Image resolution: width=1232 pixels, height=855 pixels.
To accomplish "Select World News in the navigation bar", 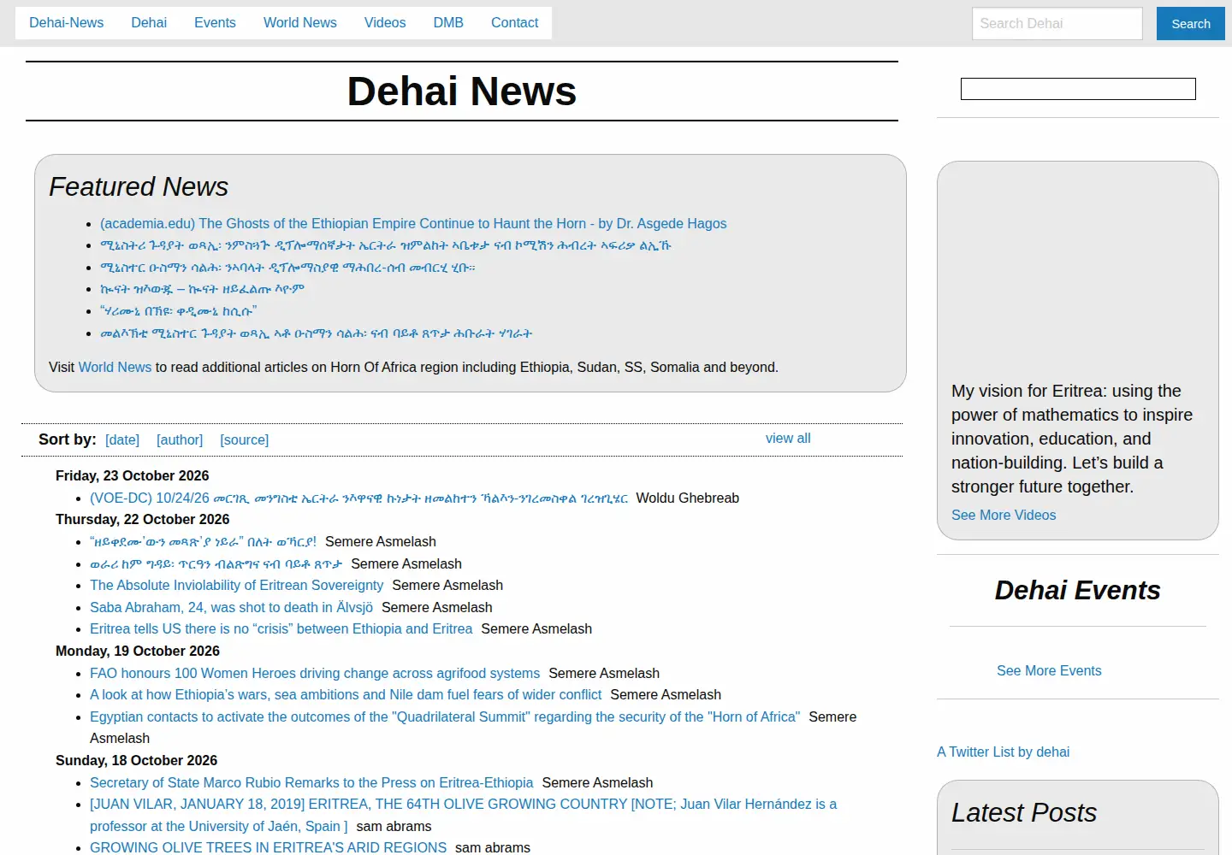I will pyautogui.click(x=300, y=23).
